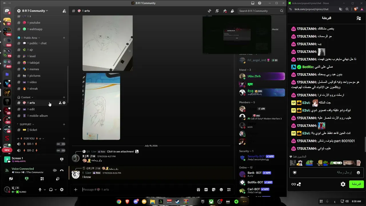Open the Kick chat emote picker smiley
Screen dimensions: 366x206
(x=358, y=173)
